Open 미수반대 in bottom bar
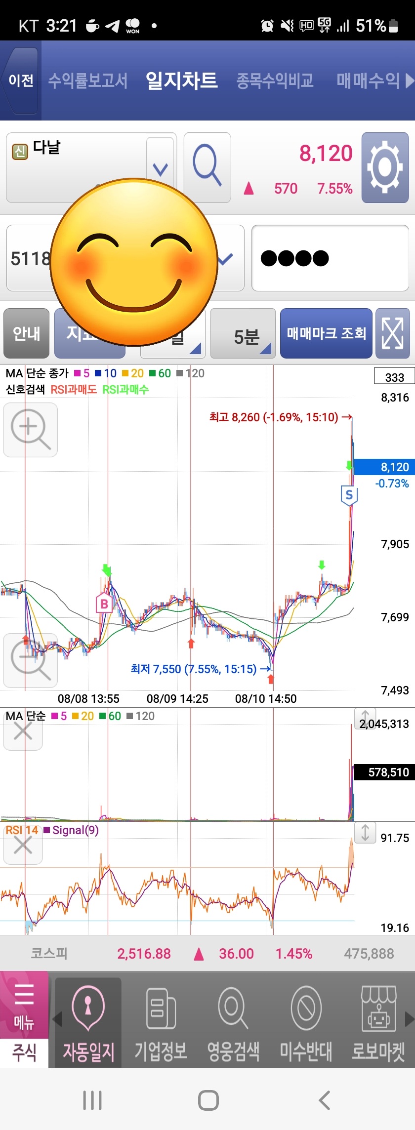415x1130 pixels. [x=306, y=1022]
